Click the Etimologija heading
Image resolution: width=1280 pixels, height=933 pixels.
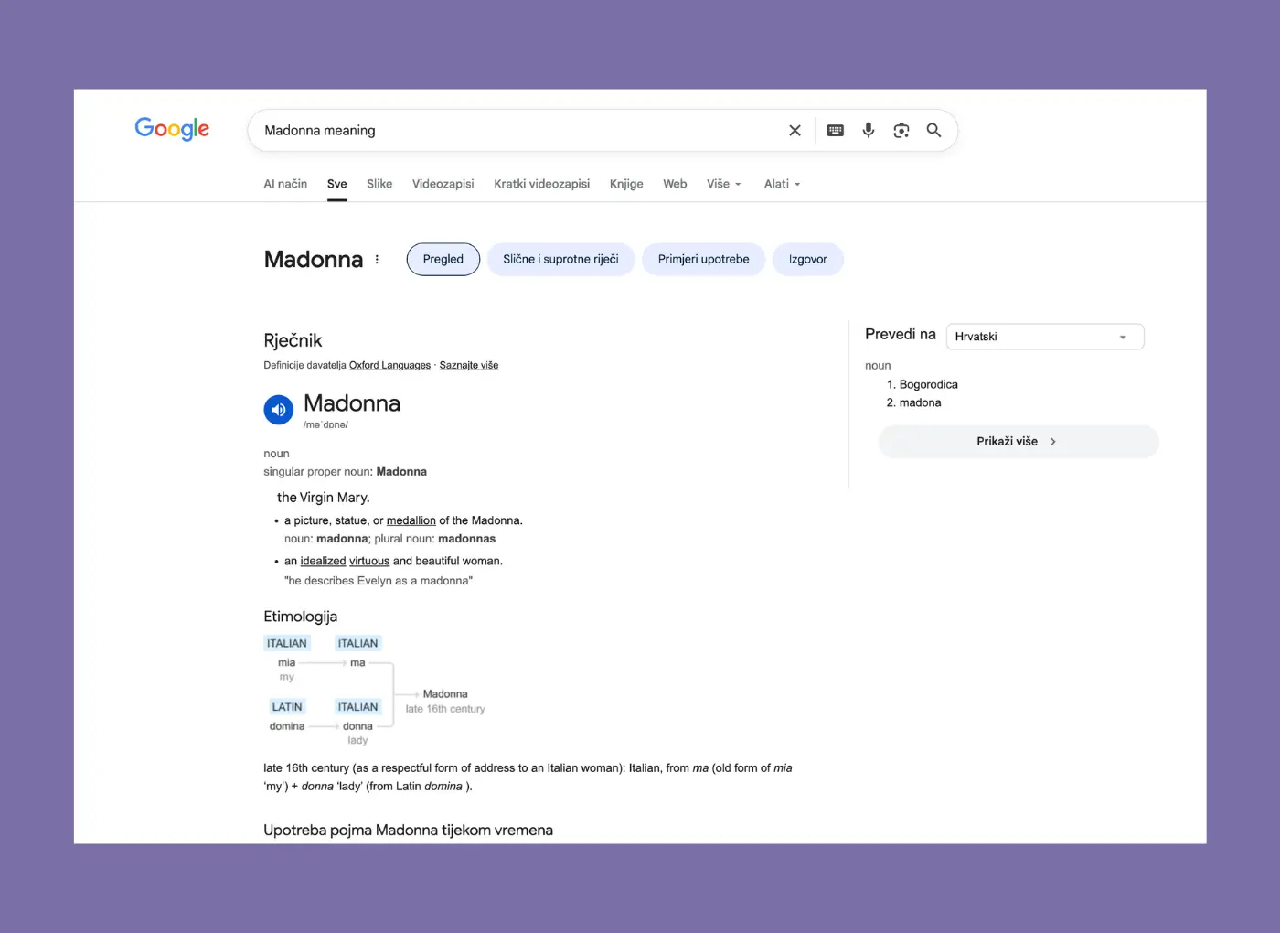tap(301, 617)
